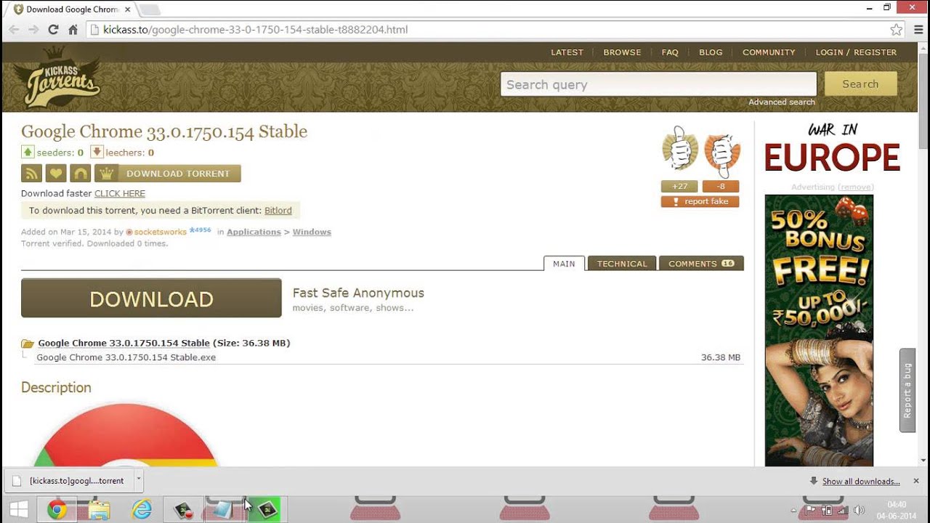Select Google Chrome 33.0.1750.154 Stable.exe file row
The image size is (930, 523).
[x=388, y=357]
